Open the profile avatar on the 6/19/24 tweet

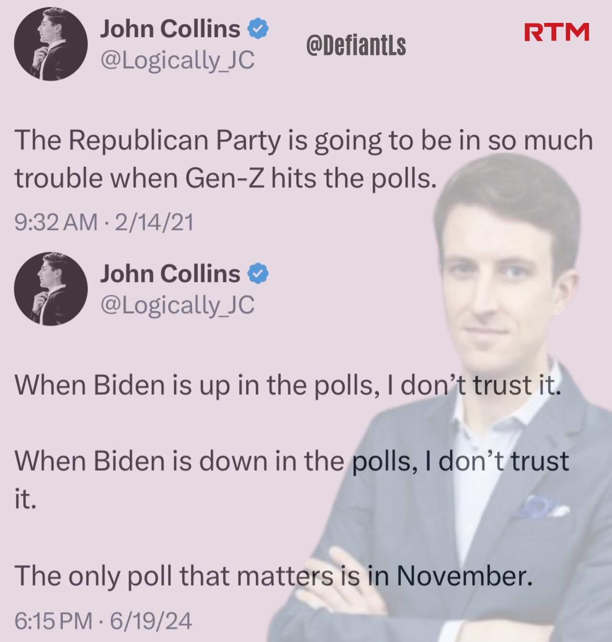click(51, 289)
